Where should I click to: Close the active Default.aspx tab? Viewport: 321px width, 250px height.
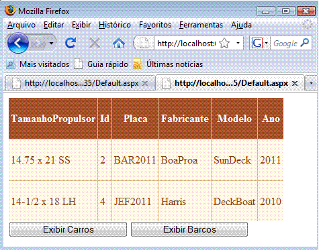coord(295,83)
